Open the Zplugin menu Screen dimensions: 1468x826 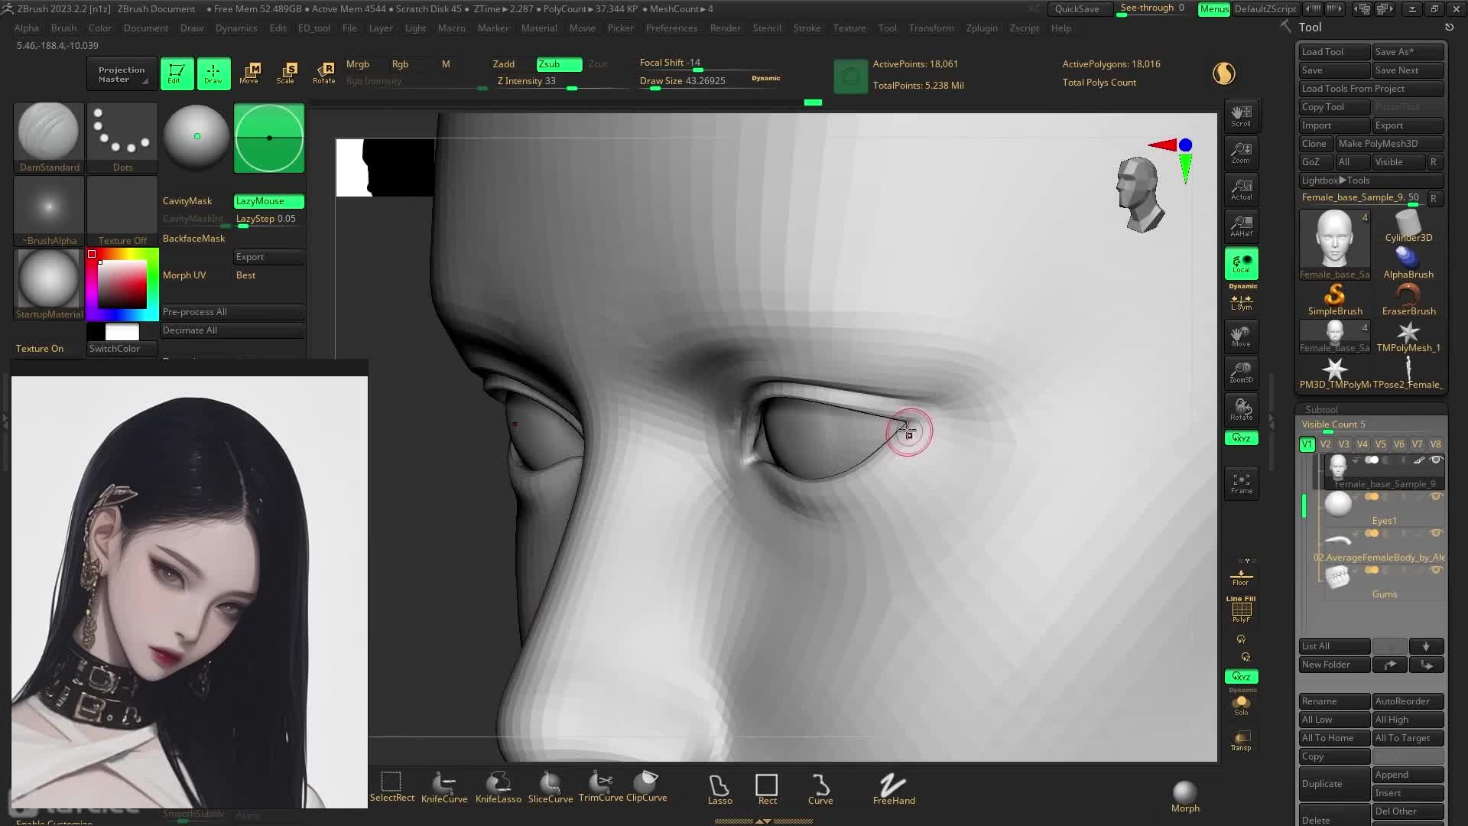point(981,28)
